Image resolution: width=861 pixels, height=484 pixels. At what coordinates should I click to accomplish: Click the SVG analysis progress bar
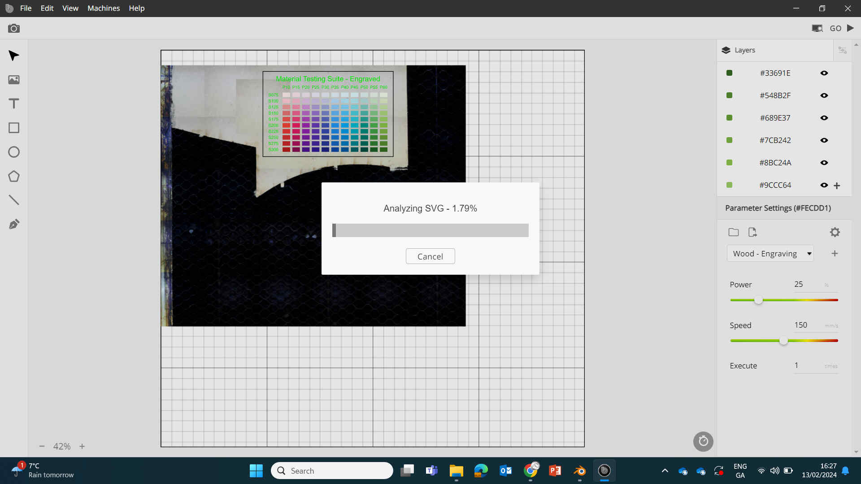430,230
